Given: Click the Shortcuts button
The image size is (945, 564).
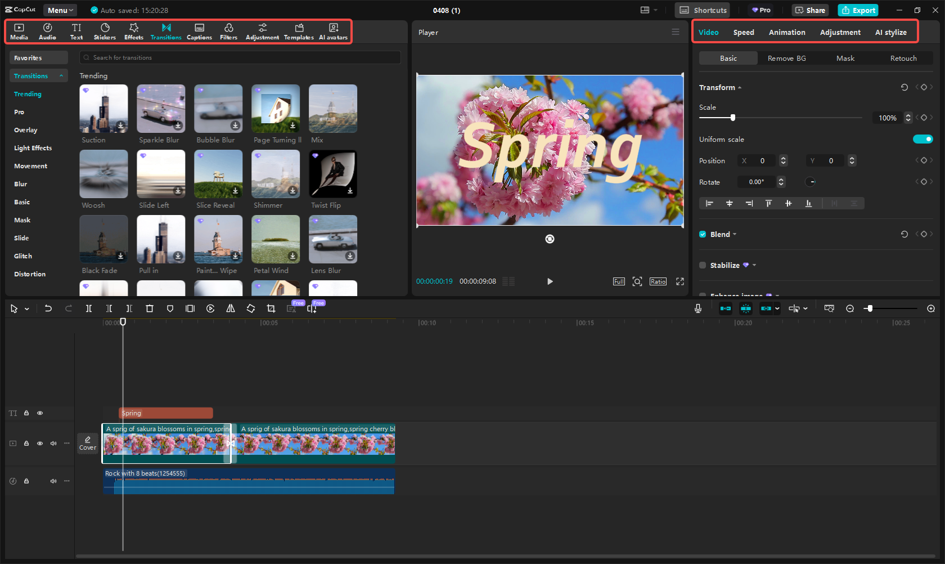Looking at the screenshot, I should (703, 10).
